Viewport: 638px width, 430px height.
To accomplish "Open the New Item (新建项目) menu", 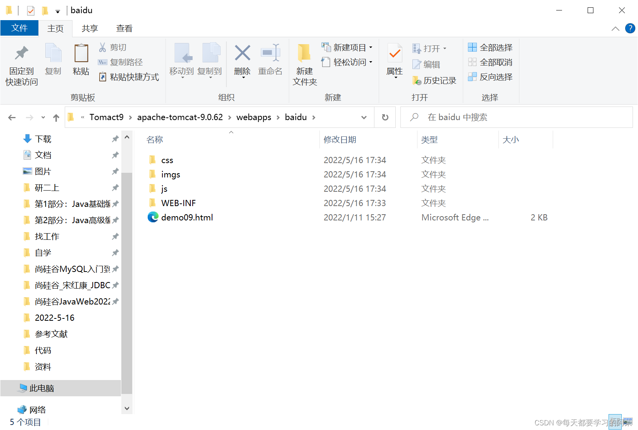I will (347, 47).
